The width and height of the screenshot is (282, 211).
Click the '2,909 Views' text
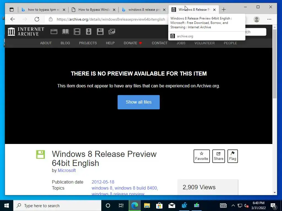click(199, 187)
